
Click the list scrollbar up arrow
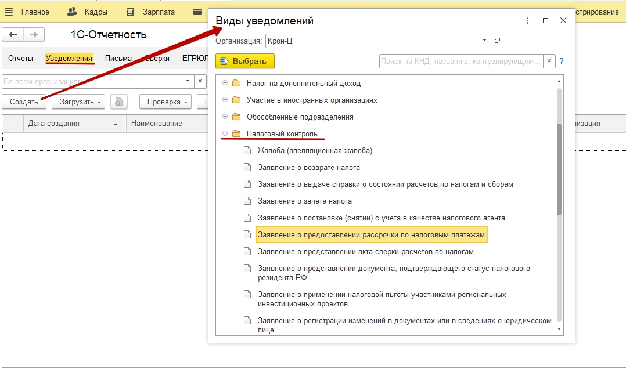(x=559, y=81)
